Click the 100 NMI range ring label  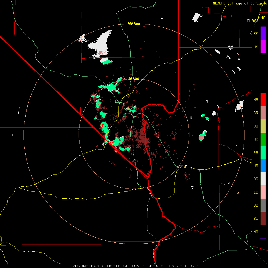[x=134, y=24]
